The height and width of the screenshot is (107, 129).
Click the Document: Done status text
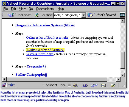55,85
